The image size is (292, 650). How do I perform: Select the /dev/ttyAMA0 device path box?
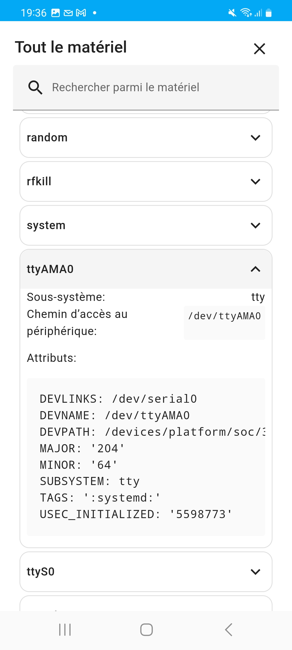pyautogui.click(x=224, y=323)
